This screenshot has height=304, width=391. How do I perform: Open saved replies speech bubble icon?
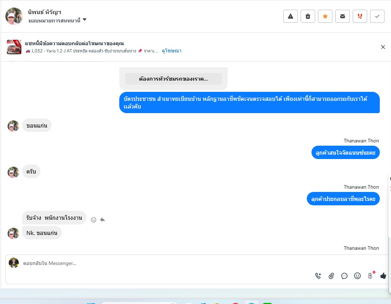[344, 276]
